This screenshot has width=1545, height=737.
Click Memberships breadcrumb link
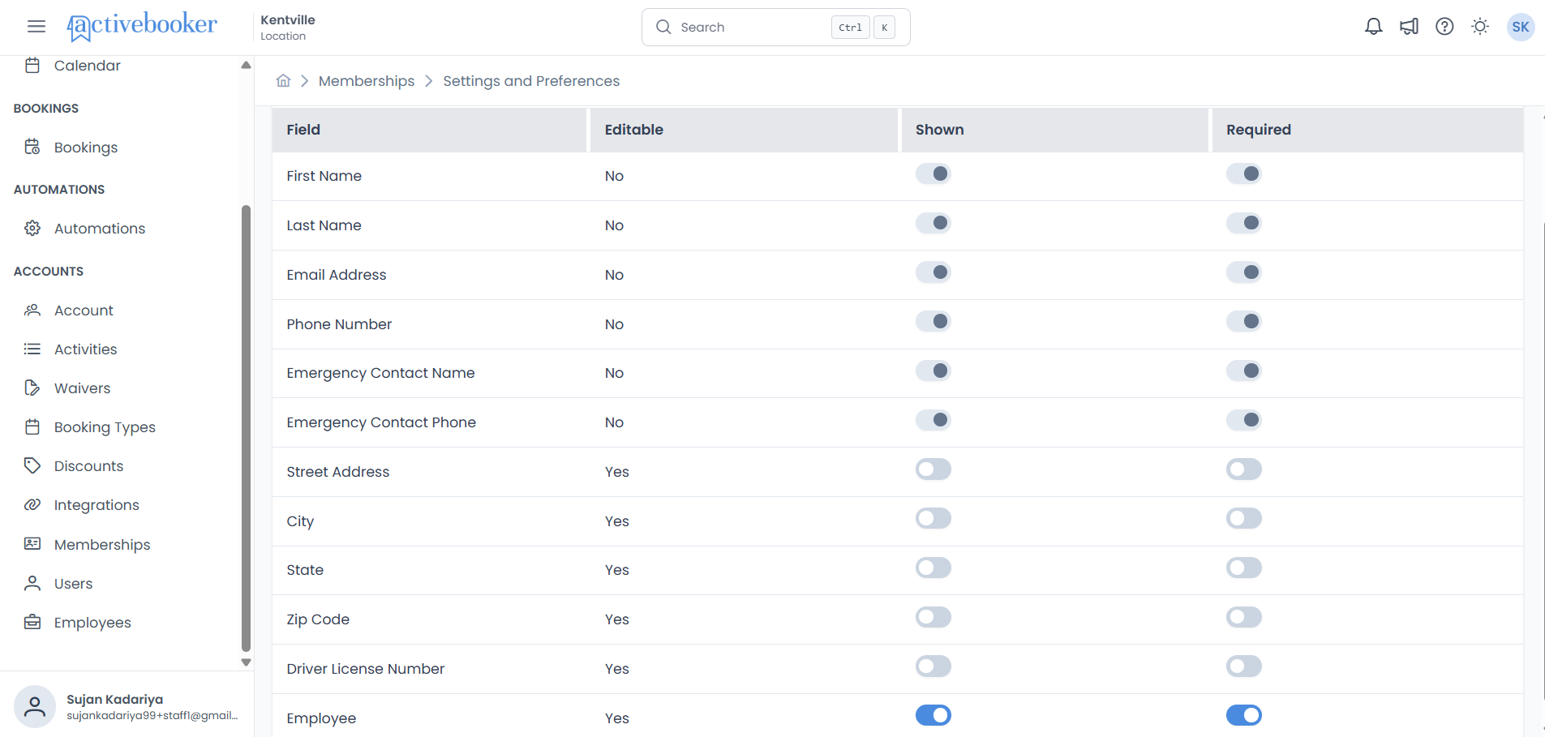click(x=367, y=81)
